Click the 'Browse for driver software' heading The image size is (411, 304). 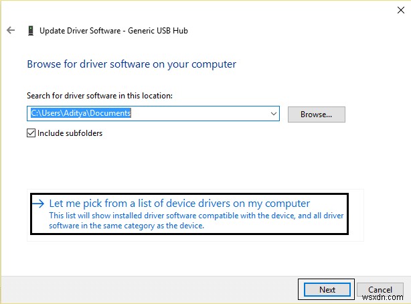131,64
